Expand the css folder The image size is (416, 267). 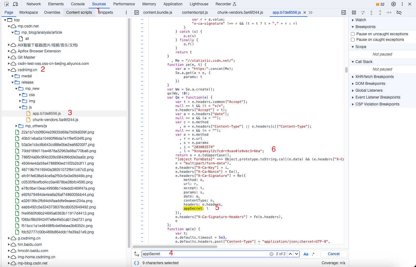tap(21, 95)
